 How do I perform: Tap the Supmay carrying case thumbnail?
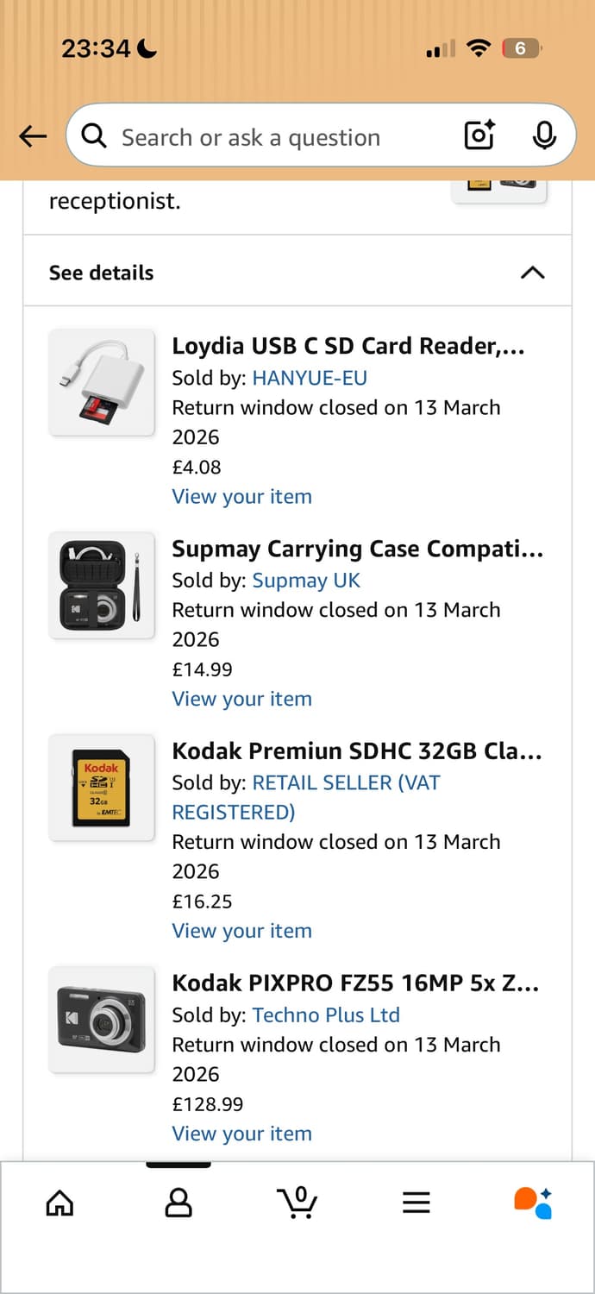pos(102,586)
